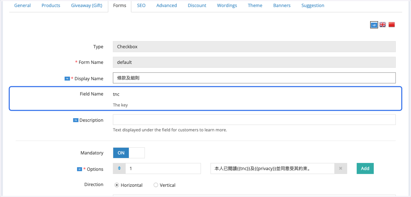Switch to the China flag language
Image resolution: width=411 pixels, height=197 pixels.
(x=392, y=25)
